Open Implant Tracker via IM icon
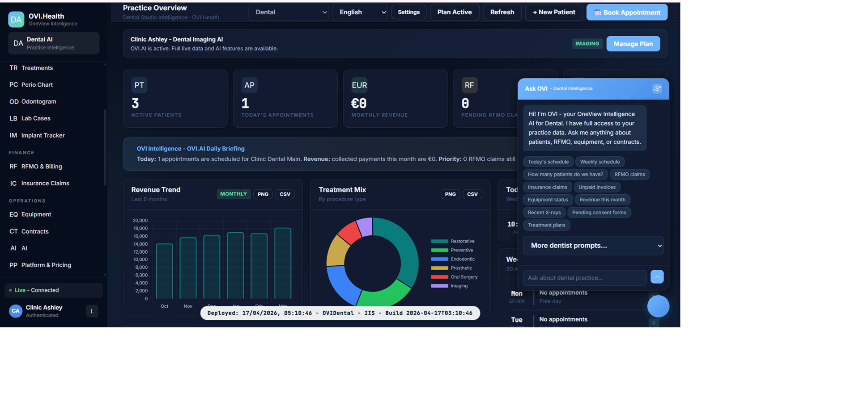The width and height of the screenshot is (859, 418). (x=13, y=135)
